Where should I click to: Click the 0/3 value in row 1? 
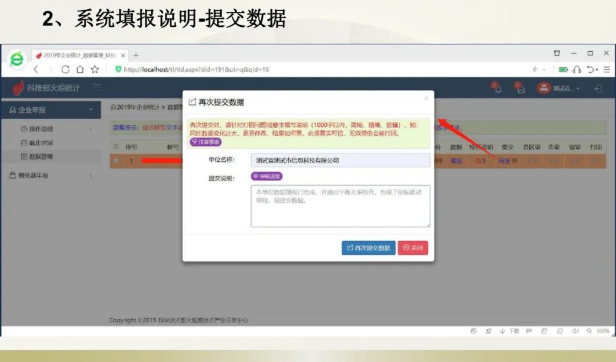(x=480, y=161)
